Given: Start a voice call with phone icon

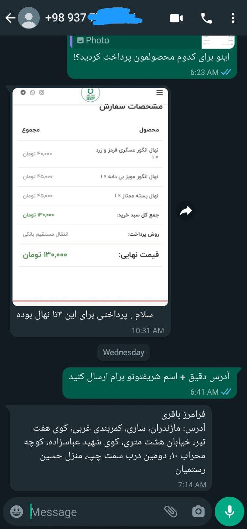Looking at the screenshot, I should click(206, 18).
